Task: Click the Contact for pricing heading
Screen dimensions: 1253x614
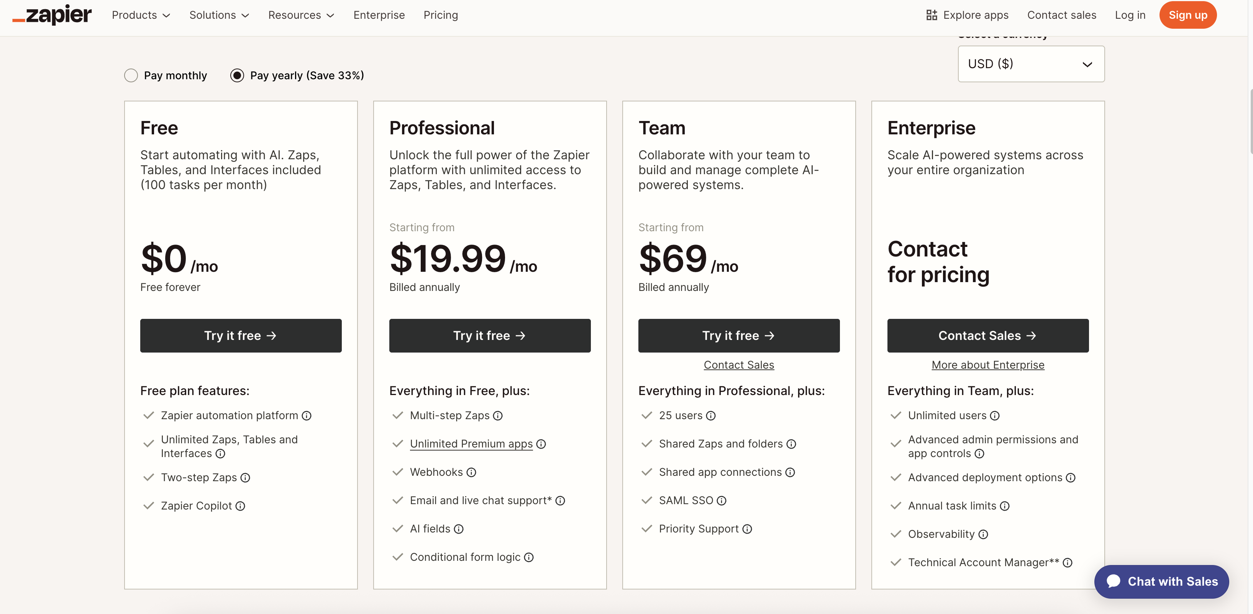Action: click(x=938, y=262)
